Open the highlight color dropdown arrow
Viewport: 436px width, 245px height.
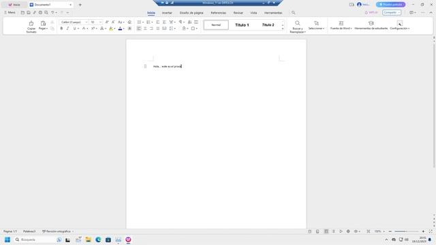click(114, 29)
